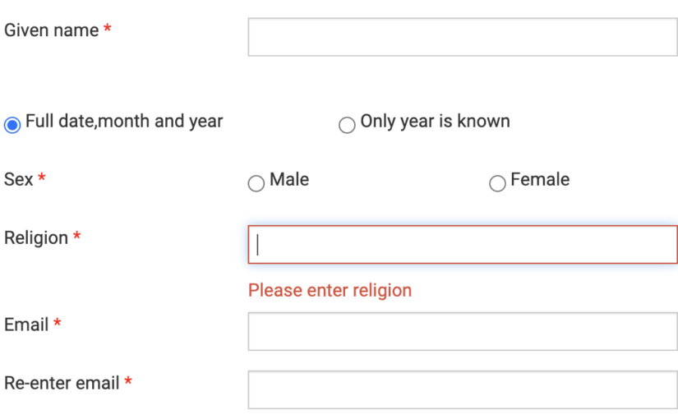The height and width of the screenshot is (419, 678).
Task: Click the Email input field
Action: 462,331
